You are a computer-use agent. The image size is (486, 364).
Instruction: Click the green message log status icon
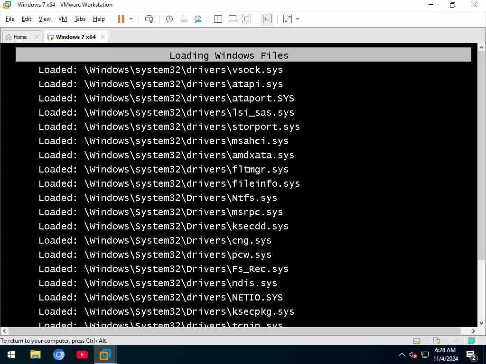(x=472, y=341)
